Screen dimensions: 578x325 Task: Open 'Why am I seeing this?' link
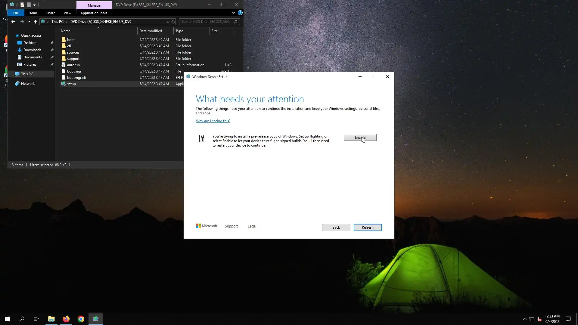(213, 121)
